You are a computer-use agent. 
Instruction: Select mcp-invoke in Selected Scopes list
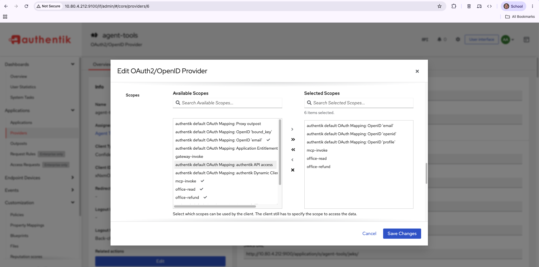(x=359, y=150)
